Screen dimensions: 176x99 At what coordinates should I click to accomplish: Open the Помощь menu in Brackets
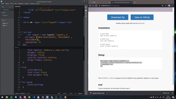pyautogui.click(x=32, y=4)
